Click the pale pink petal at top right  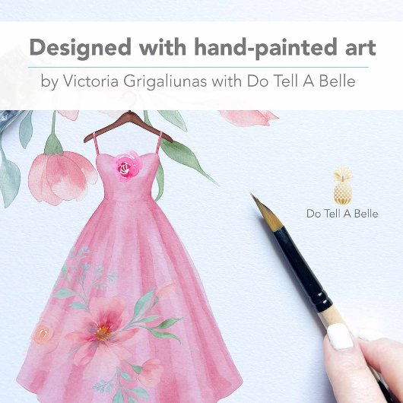[249, 118]
